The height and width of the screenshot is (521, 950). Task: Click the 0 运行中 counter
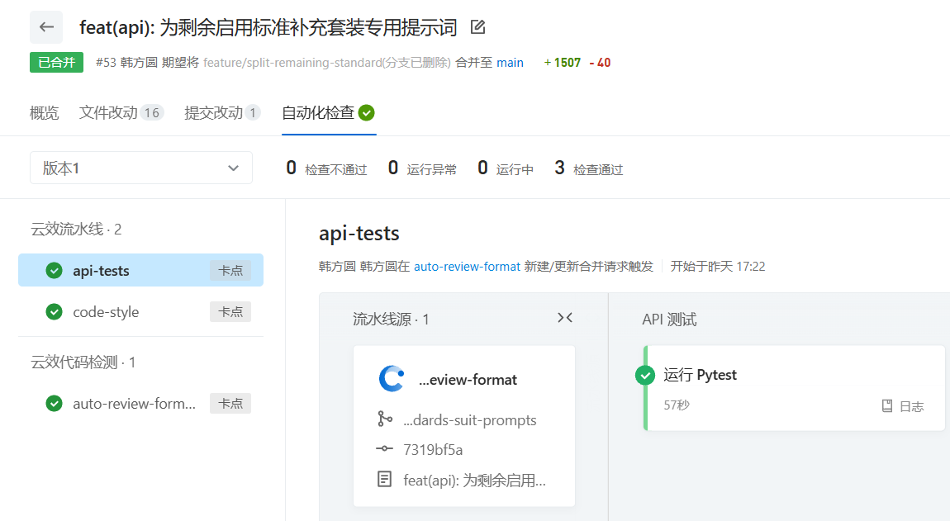pos(506,168)
